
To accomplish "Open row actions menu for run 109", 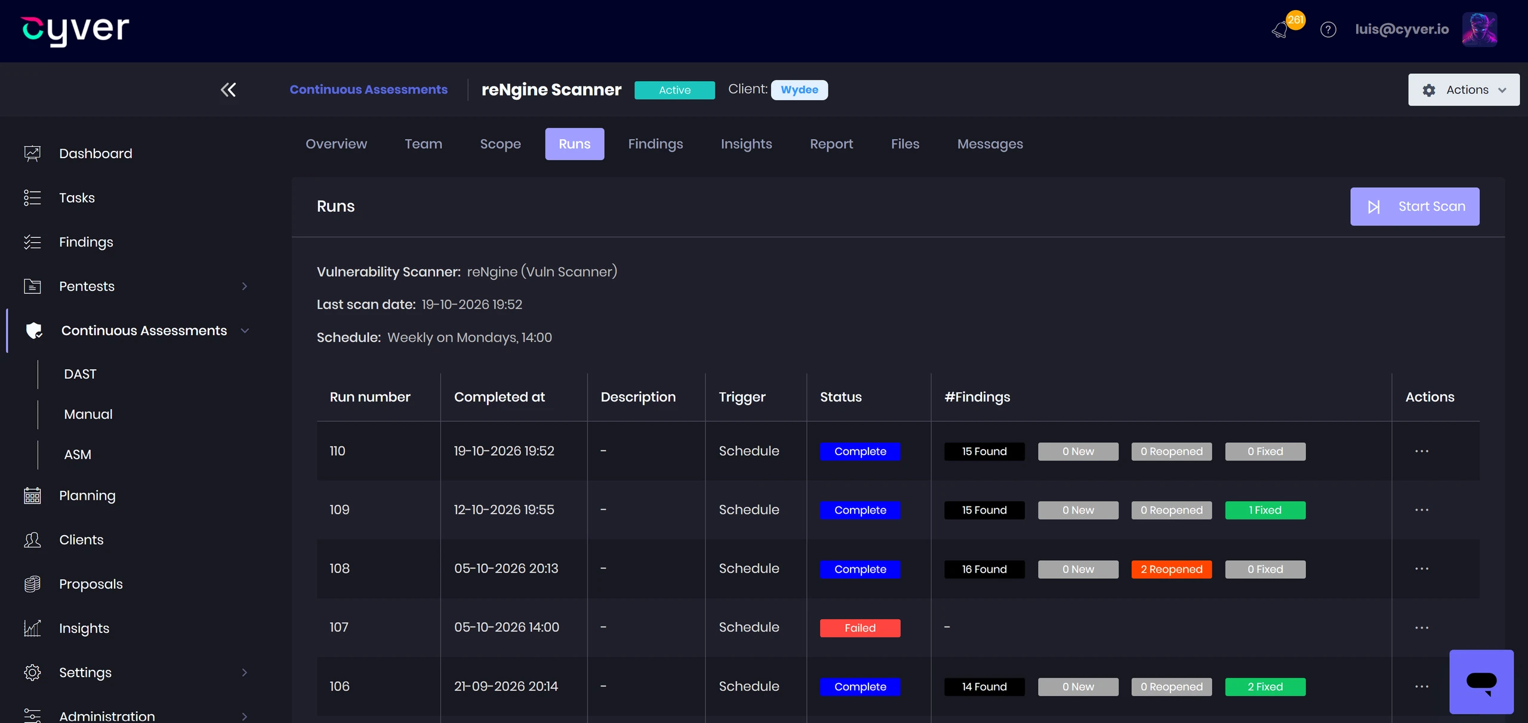I will [x=1422, y=510].
